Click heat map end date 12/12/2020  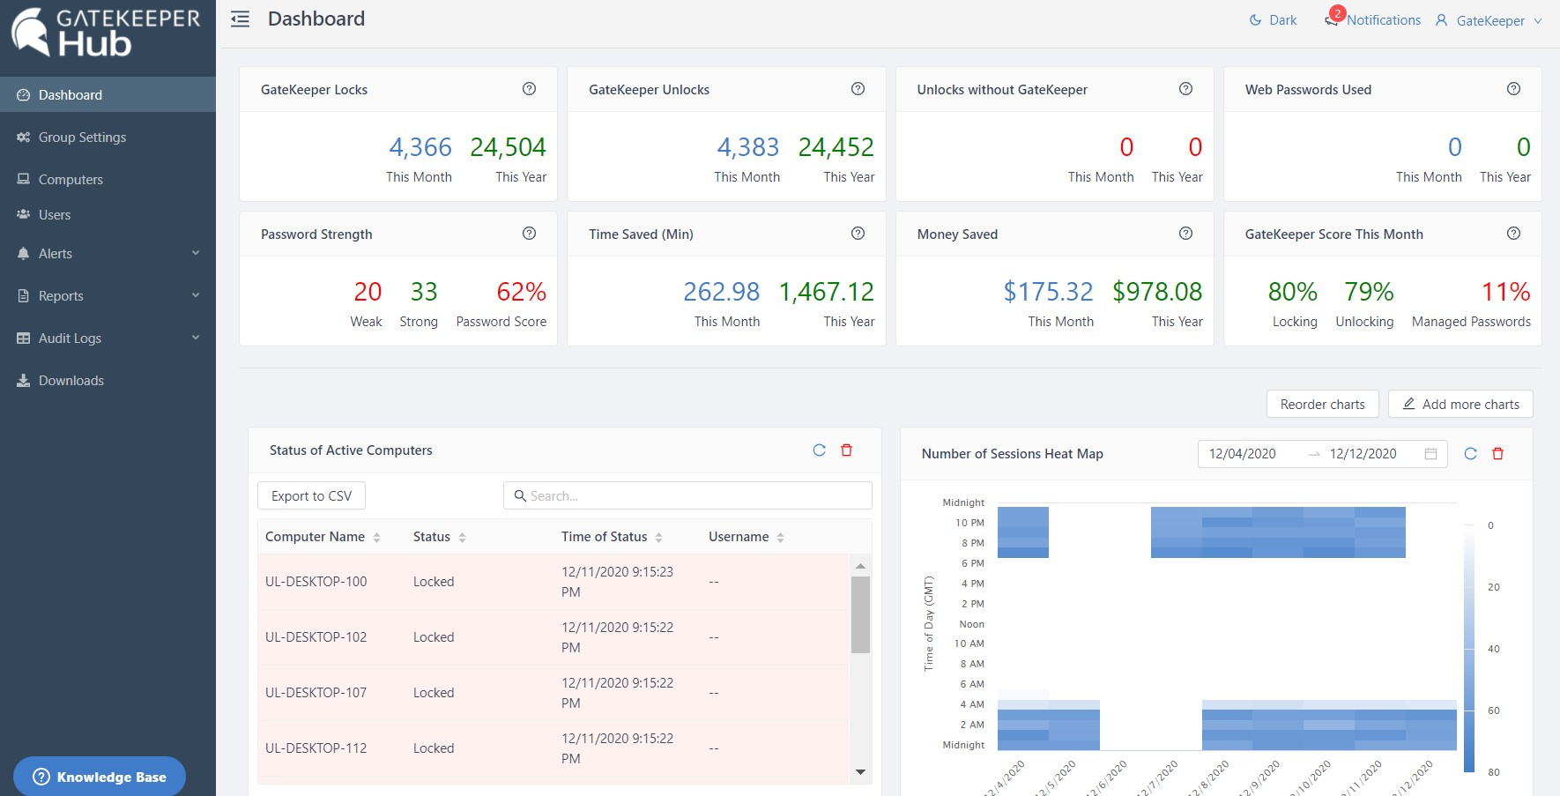click(x=1363, y=453)
